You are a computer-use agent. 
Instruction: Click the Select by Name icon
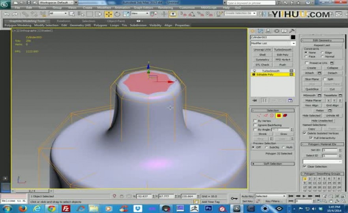point(80,14)
